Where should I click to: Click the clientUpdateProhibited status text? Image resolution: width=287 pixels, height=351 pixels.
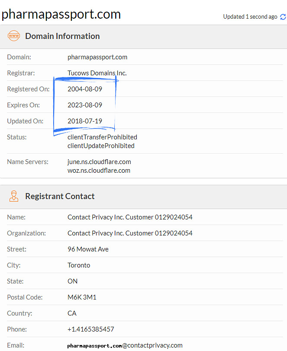pos(101,146)
